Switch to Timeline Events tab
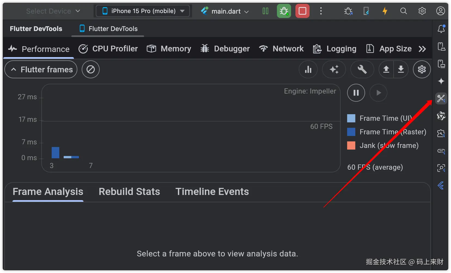Viewport: 451px width, 273px height. tap(212, 192)
